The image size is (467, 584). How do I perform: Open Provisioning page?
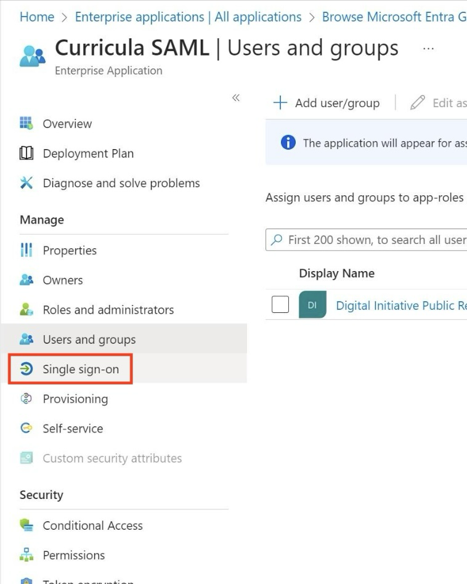pyautogui.click(x=124, y=399)
